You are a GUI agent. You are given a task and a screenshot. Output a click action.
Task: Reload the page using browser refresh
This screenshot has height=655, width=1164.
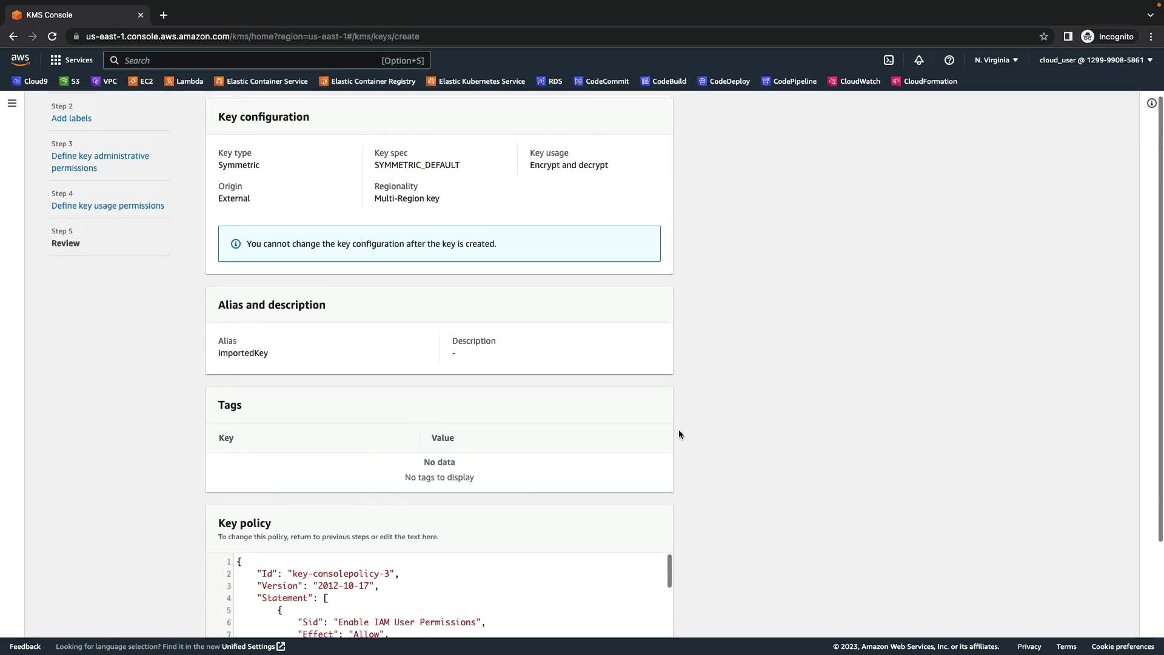pos(52,36)
